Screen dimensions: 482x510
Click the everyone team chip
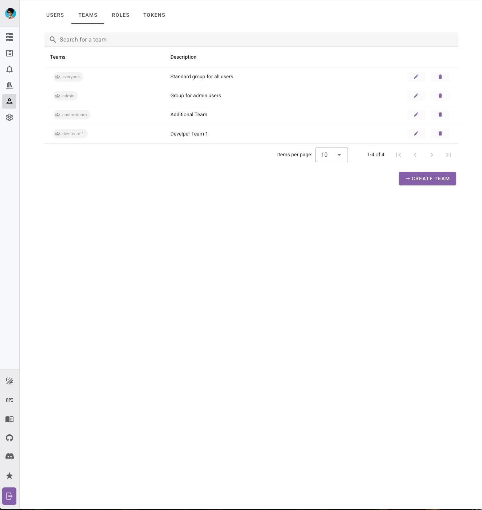[x=68, y=77]
